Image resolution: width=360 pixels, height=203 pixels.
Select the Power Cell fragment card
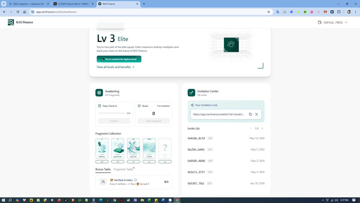click(102, 148)
